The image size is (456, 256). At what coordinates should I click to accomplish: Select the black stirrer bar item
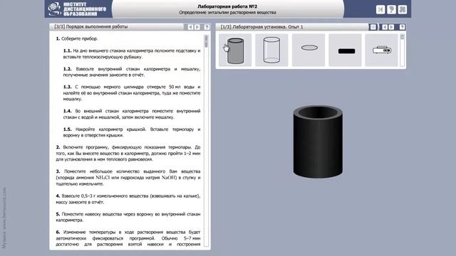tap(345, 50)
